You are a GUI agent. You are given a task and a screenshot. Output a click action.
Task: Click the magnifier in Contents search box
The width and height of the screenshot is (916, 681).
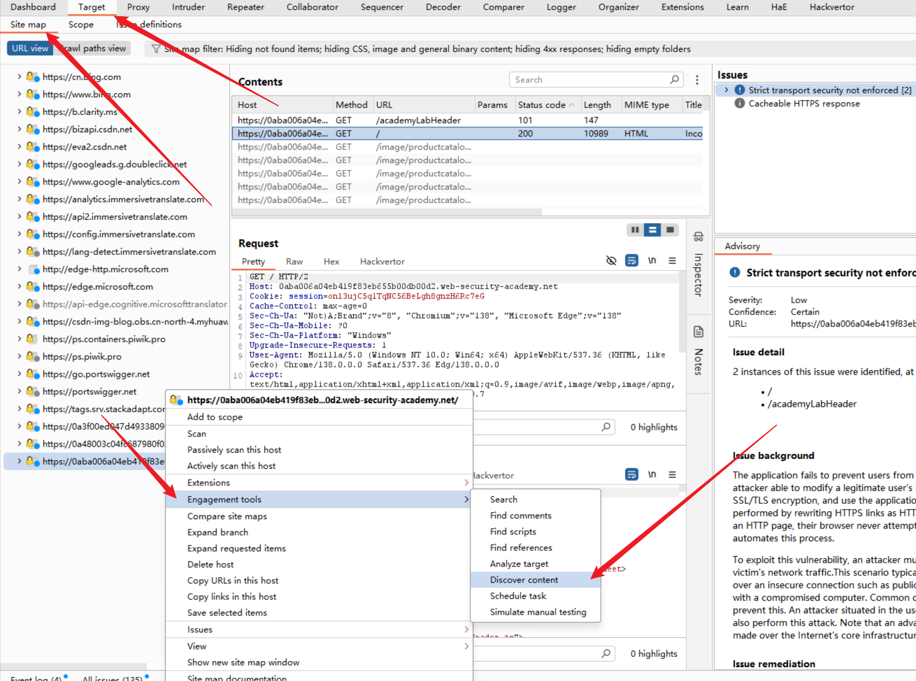[674, 80]
